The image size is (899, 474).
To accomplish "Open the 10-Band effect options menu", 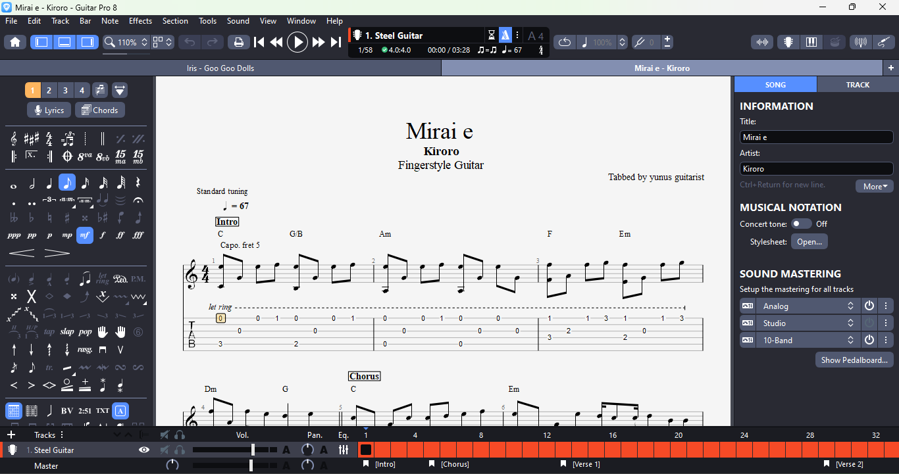I will tap(886, 341).
